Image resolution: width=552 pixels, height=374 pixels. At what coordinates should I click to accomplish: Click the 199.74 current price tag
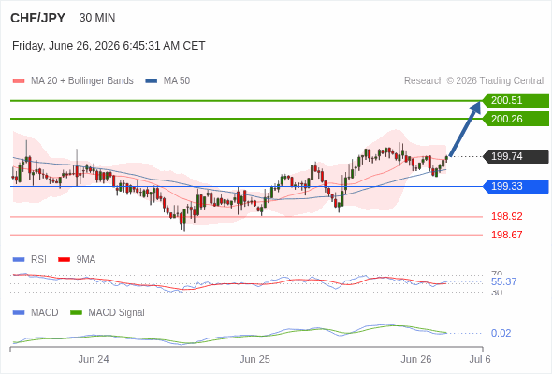coord(516,156)
